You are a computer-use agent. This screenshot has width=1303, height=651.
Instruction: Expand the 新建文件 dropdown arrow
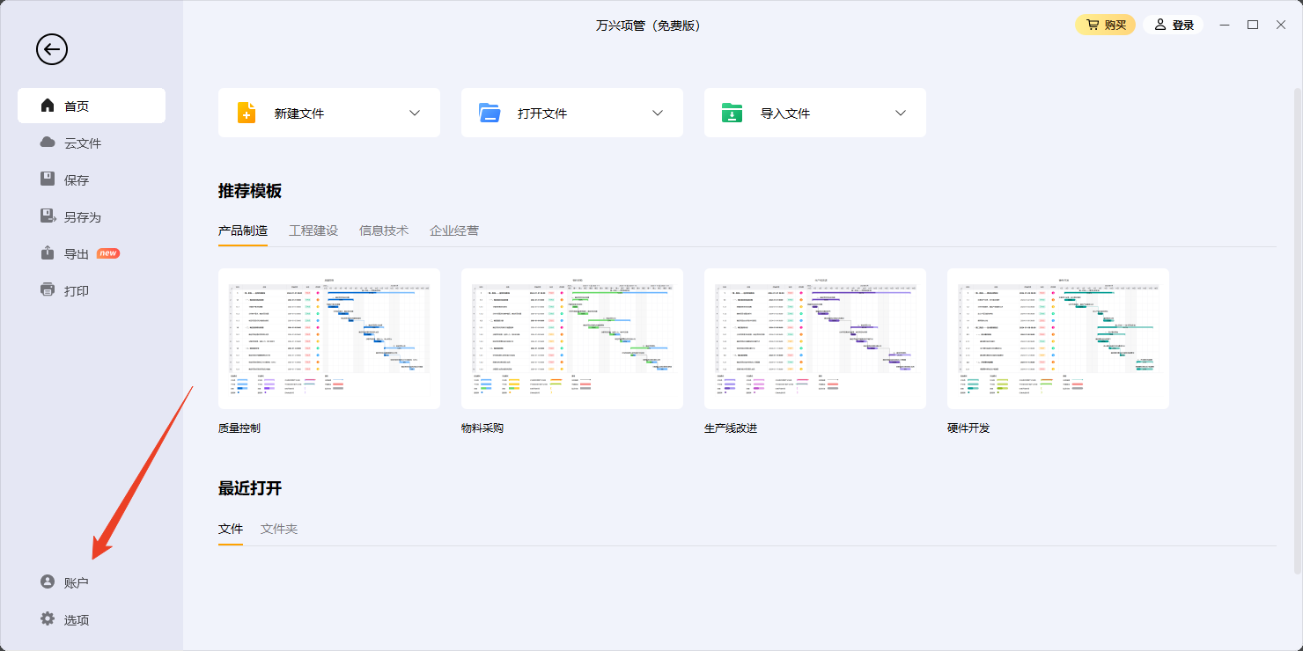click(x=415, y=113)
